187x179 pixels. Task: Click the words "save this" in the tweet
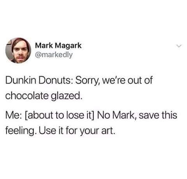click(x=158, y=115)
